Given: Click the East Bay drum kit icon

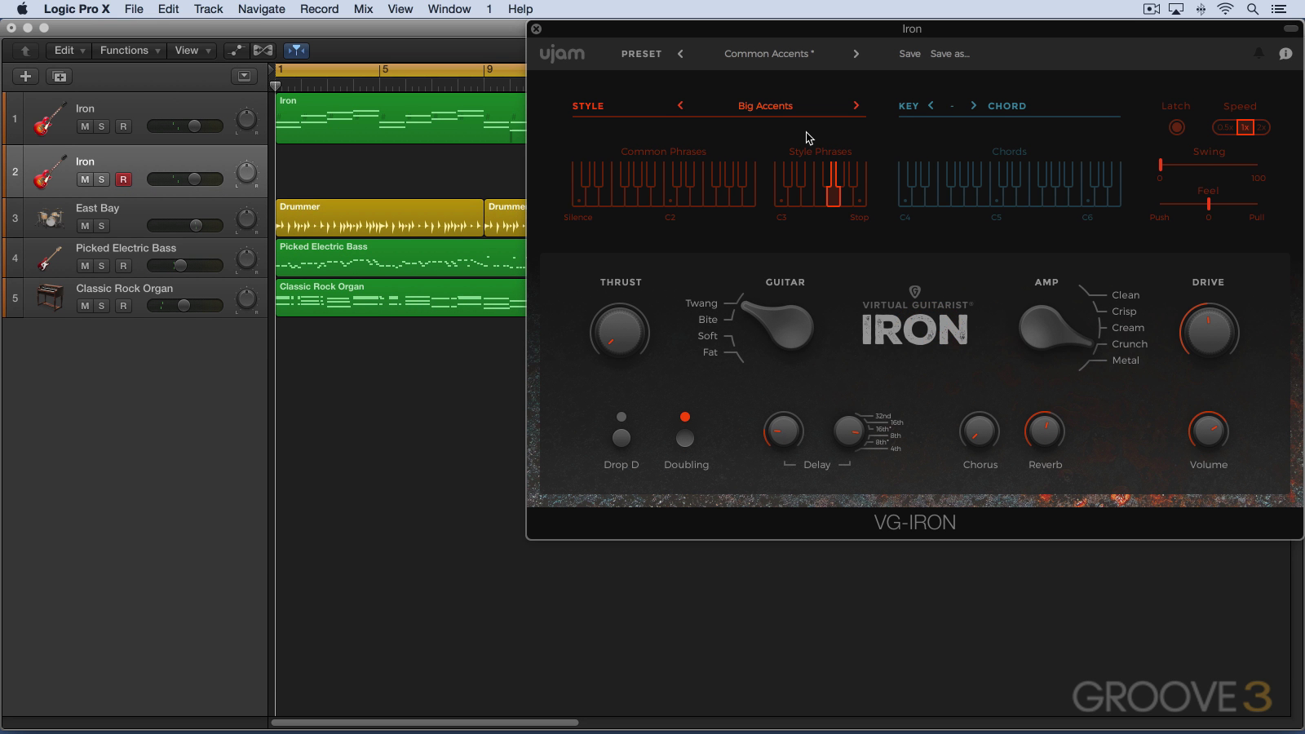Looking at the screenshot, I should coord(50,218).
